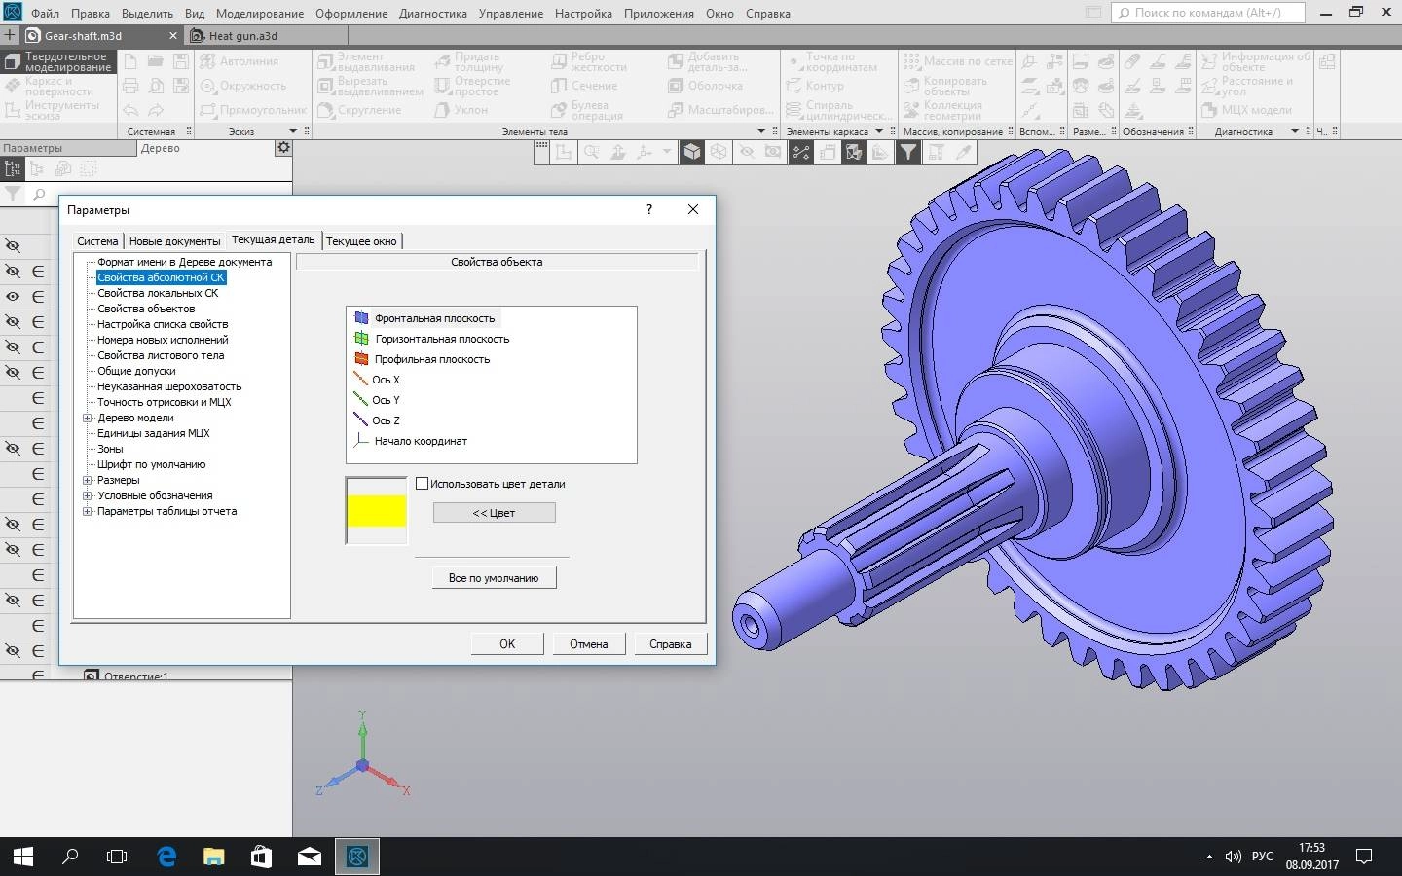Viewport: 1402px width, 876px height.
Task: Open Microsoft Edge from the taskbar
Action: [x=166, y=857]
